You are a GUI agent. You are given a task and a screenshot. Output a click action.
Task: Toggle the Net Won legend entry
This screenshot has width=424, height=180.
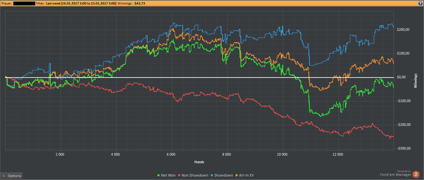[166, 175]
